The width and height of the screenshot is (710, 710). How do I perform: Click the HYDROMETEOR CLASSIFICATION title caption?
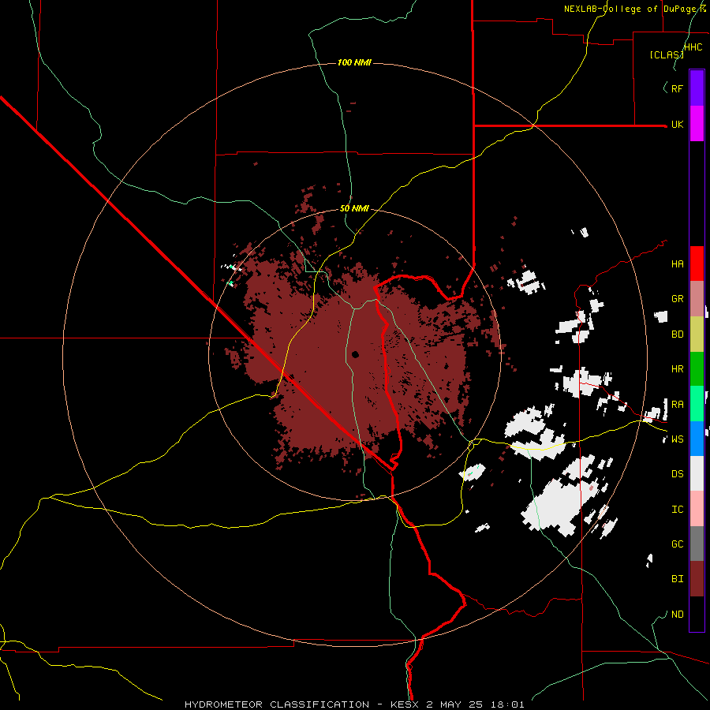354,704
